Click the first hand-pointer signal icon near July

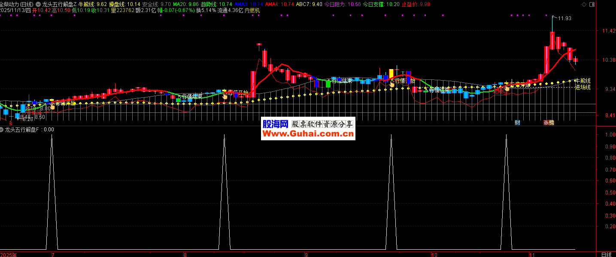[52, 106]
